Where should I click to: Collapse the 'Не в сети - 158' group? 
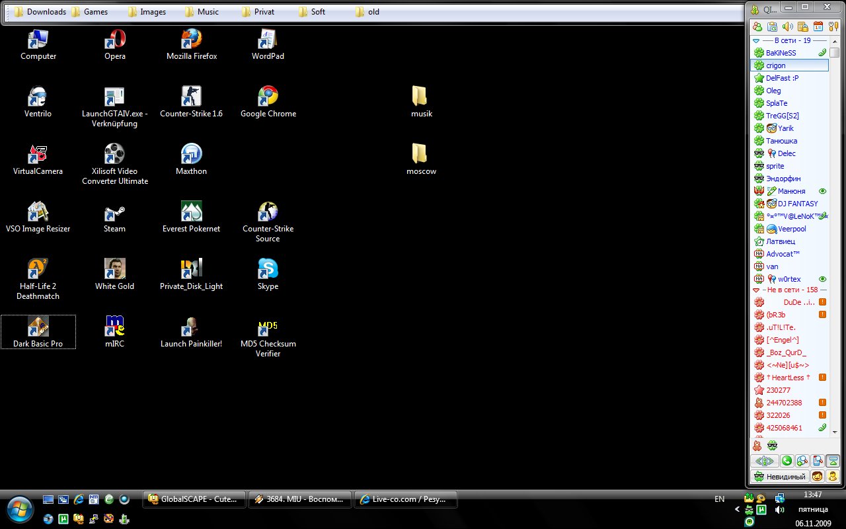point(756,290)
